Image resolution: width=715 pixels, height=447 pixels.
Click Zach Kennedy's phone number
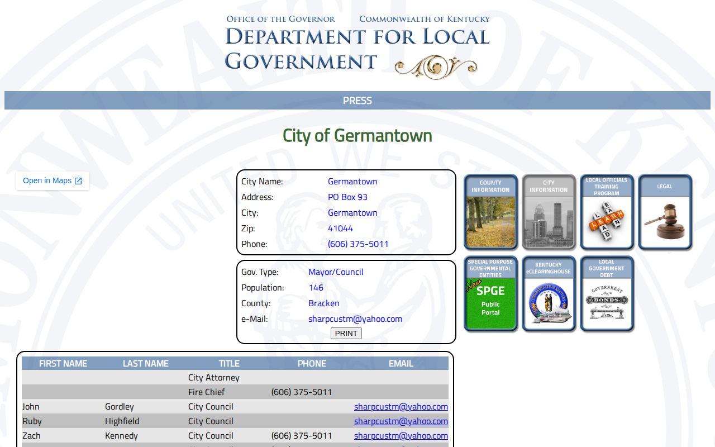(x=302, y=436)
